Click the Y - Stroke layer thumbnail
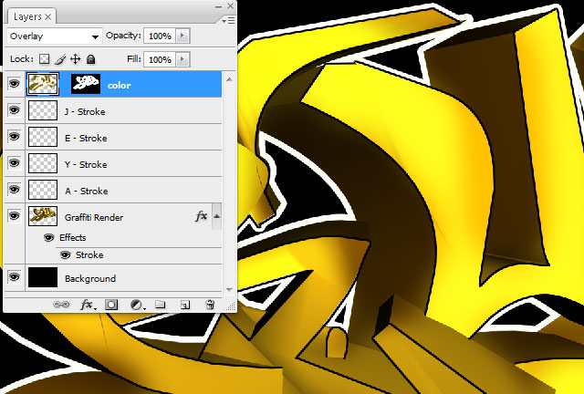584x394 pixels. pyautogui.click(x=43, y=162)
